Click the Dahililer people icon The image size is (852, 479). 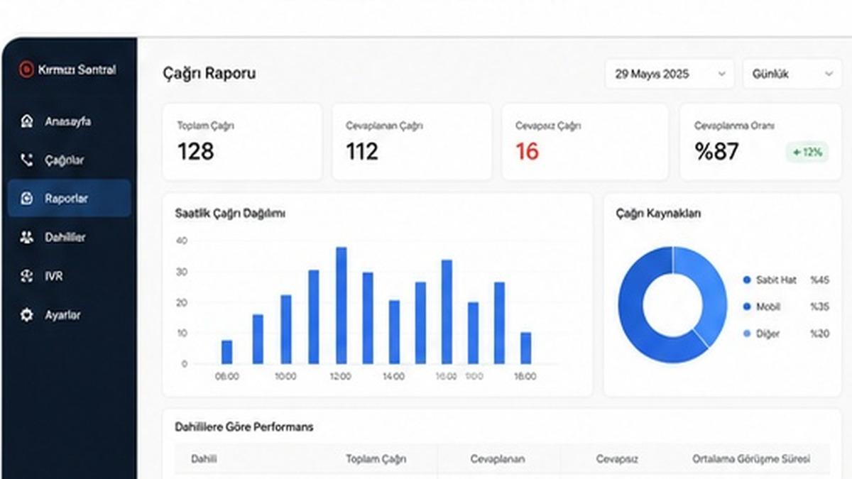click(27, 237)
